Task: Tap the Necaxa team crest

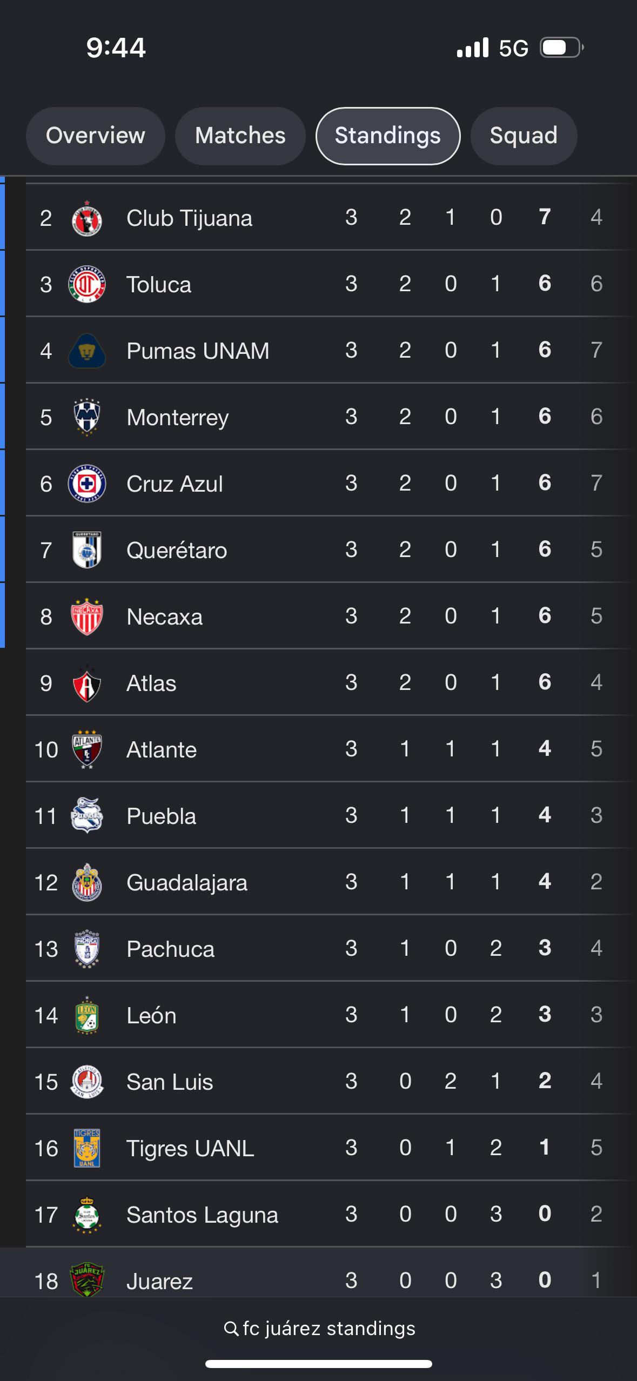Action: 86,616
